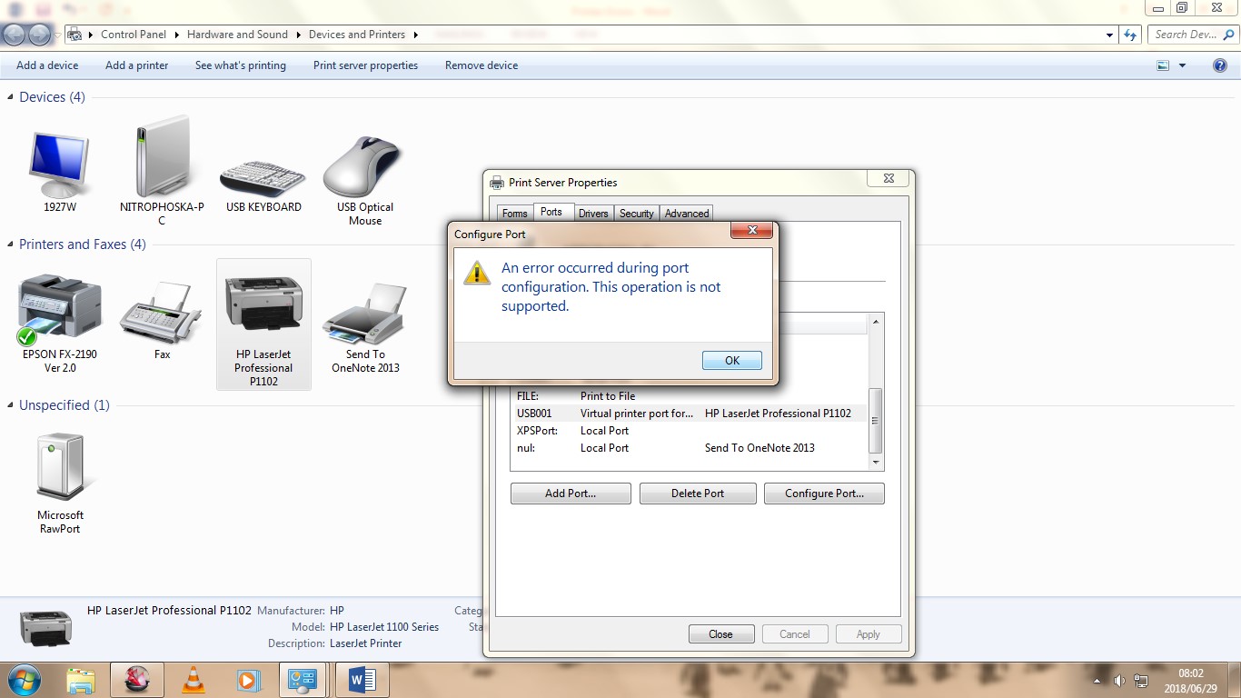Open the recent pages dropdown beside Forward
The height and width of the screenshot is (698, 1241).
[58, 35]
